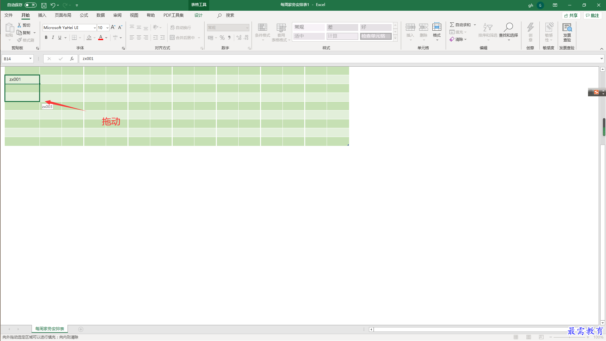The height and width of the screenshot is (341, 606).
Task: Toggle underline formatting
Action: click(x=60, y=38)
